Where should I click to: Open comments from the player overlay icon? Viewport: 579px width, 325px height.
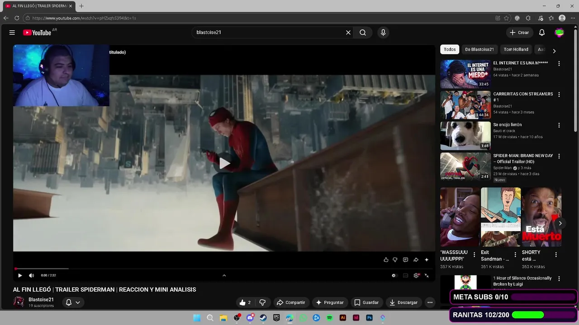click(x=405, y=260)
